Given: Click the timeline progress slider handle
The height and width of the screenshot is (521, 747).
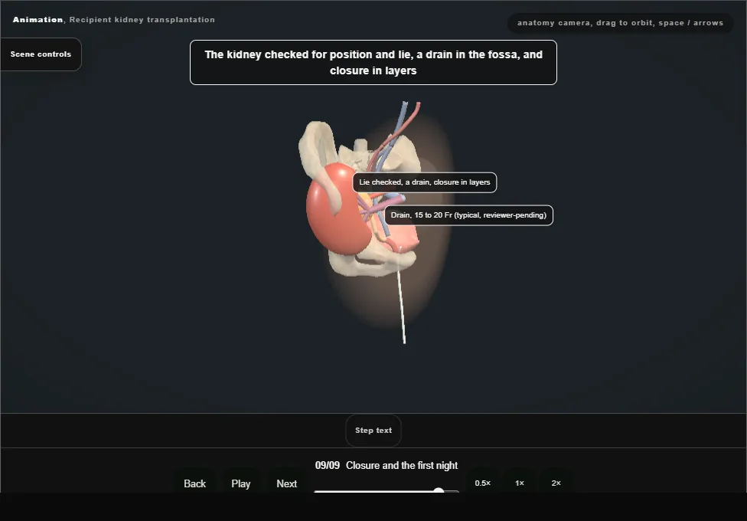Looking at the screenshot, I should coord(439,491).
